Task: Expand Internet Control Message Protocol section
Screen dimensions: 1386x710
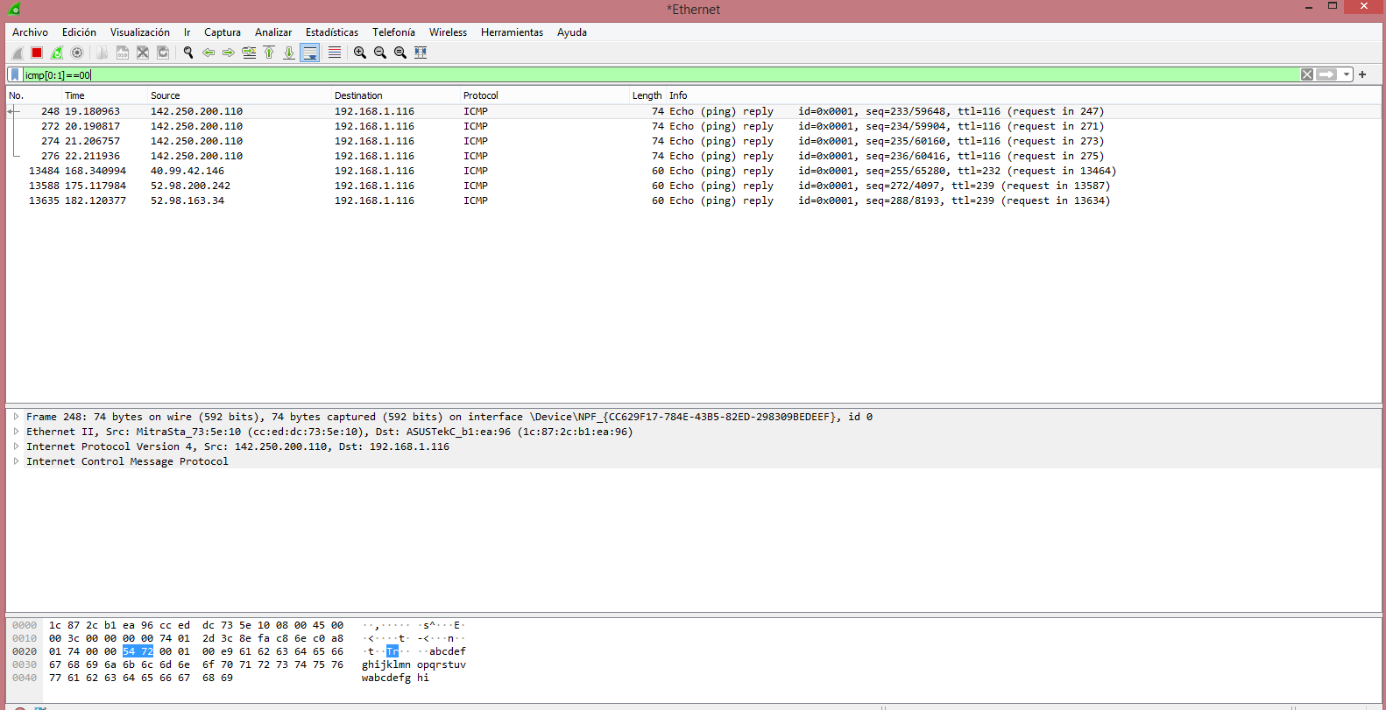Action: click(x=16, y=461)
